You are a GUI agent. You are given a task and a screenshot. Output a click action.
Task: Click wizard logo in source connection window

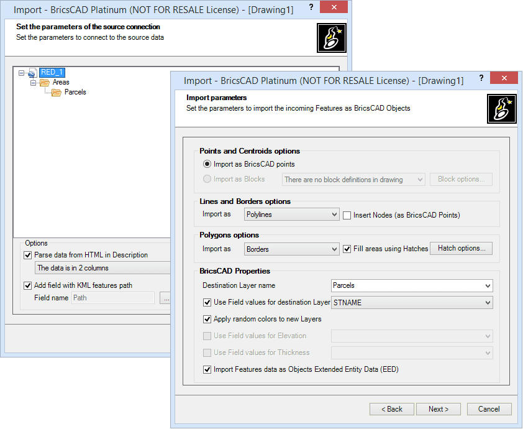(332, 38)
